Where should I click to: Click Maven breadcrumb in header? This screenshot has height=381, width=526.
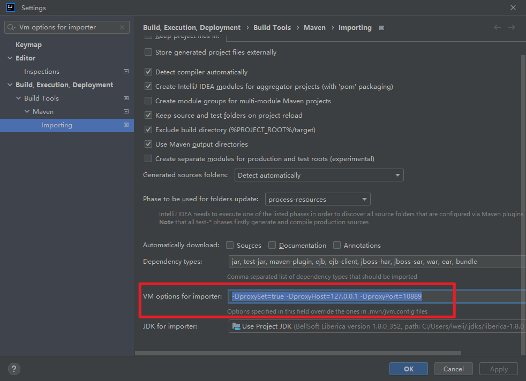pos(314,27)
